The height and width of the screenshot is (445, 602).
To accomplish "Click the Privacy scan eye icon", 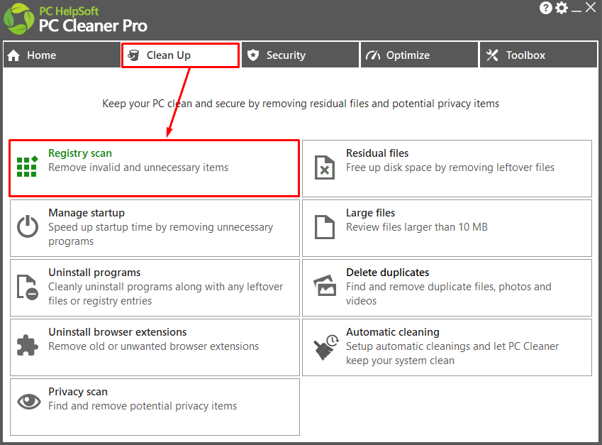I will 29,402.
